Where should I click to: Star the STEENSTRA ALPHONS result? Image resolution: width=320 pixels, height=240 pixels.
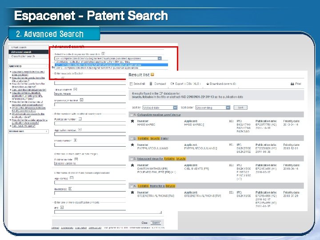132,192
